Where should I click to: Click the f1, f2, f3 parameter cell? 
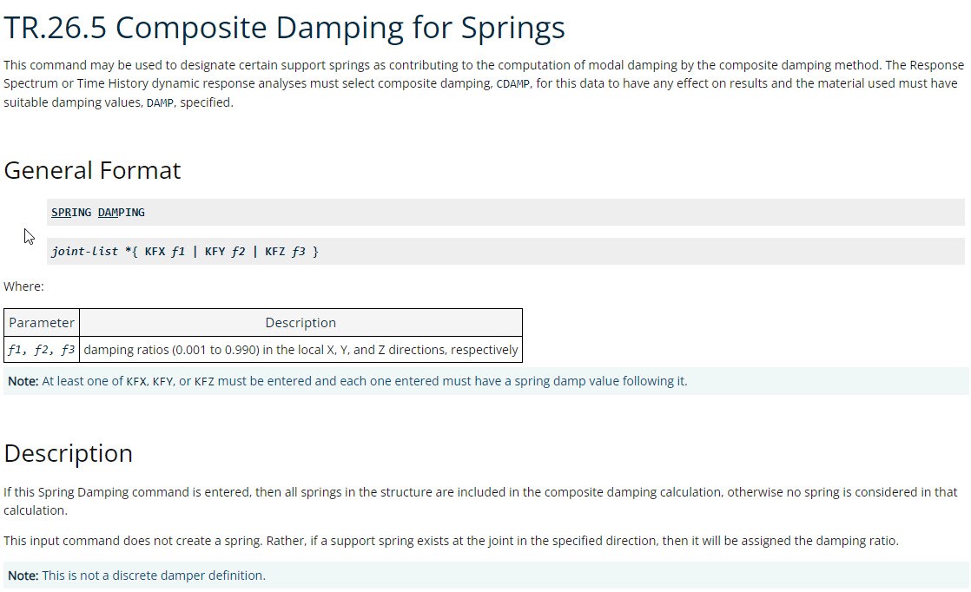pyautogui.click(x=42, y=350)
